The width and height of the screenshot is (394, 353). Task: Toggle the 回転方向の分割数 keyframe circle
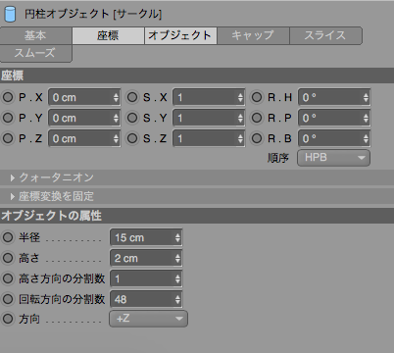pos(8,299)
